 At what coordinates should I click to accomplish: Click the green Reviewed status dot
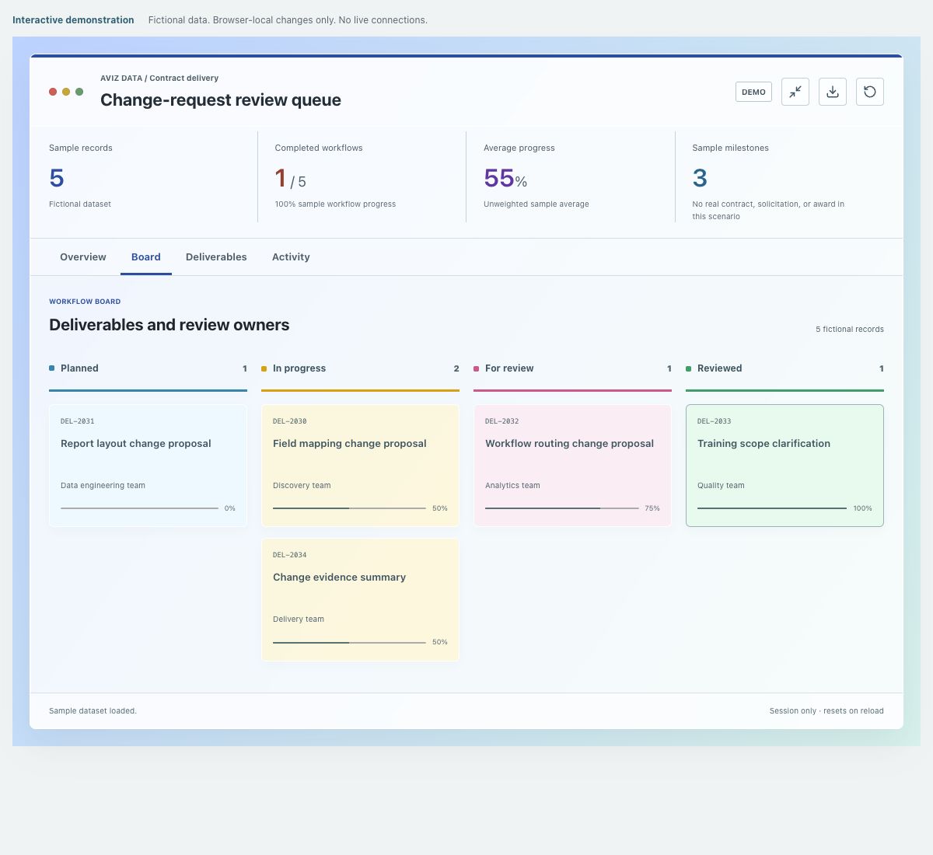(x=688, y=368)
